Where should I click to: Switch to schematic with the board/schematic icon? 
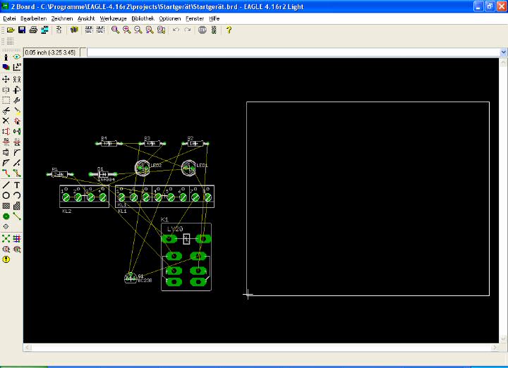coord(59,30)
